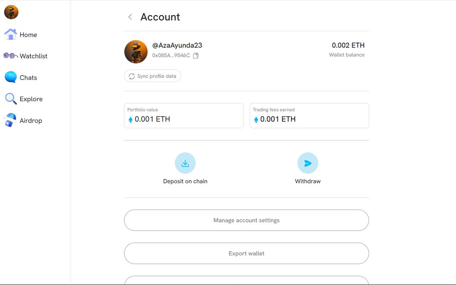456x285 pixels.
Task: Open the Airdrop menu item
Action: click(31, 121)
